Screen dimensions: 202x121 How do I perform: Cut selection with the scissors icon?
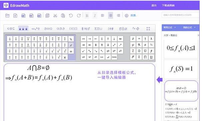(55, 16)
